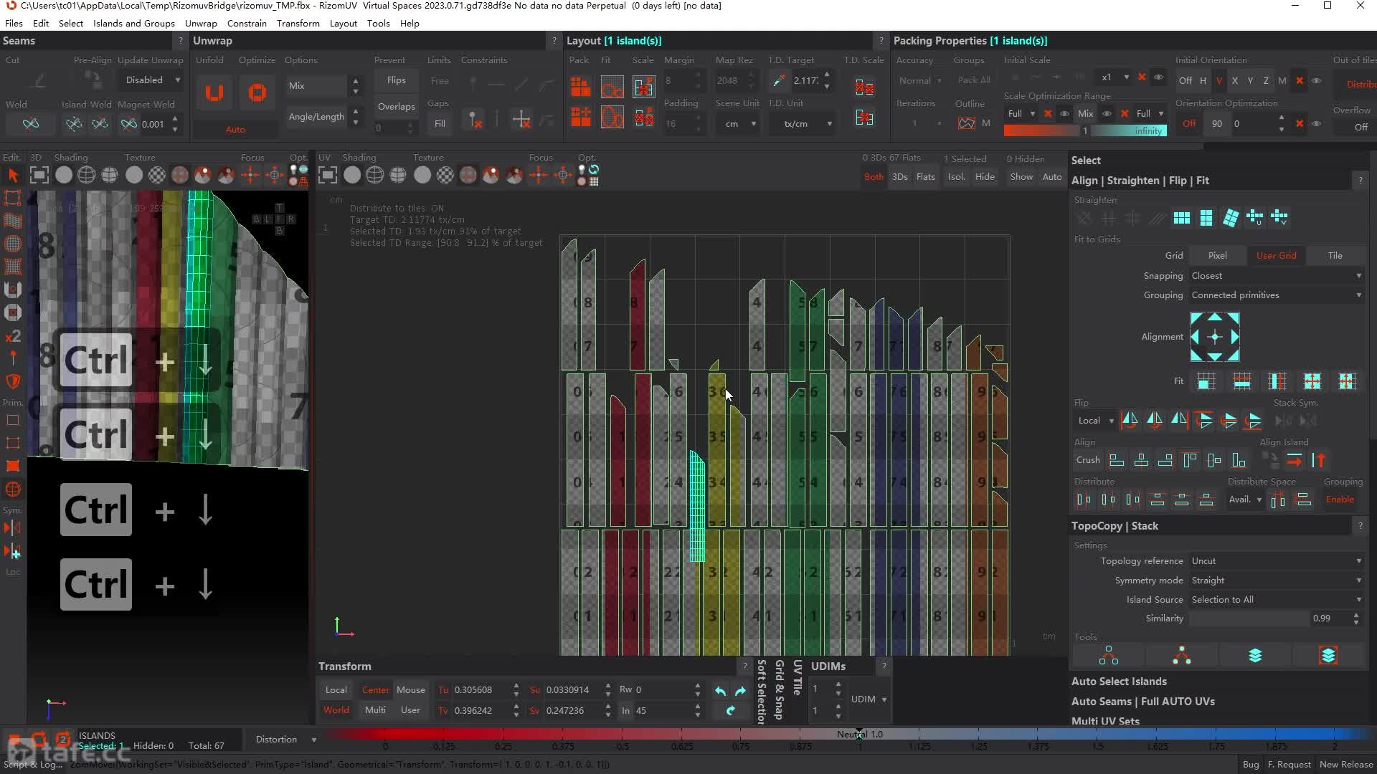Click the TopoCopy stack layers icon
The height and width of the screenshot is (774, 1377).
pos(1255,656)
